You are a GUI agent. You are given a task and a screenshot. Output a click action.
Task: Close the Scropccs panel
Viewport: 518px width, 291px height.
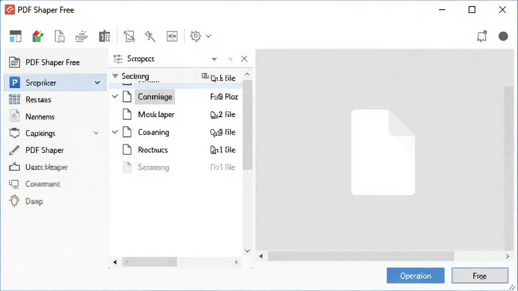[244, 59]
